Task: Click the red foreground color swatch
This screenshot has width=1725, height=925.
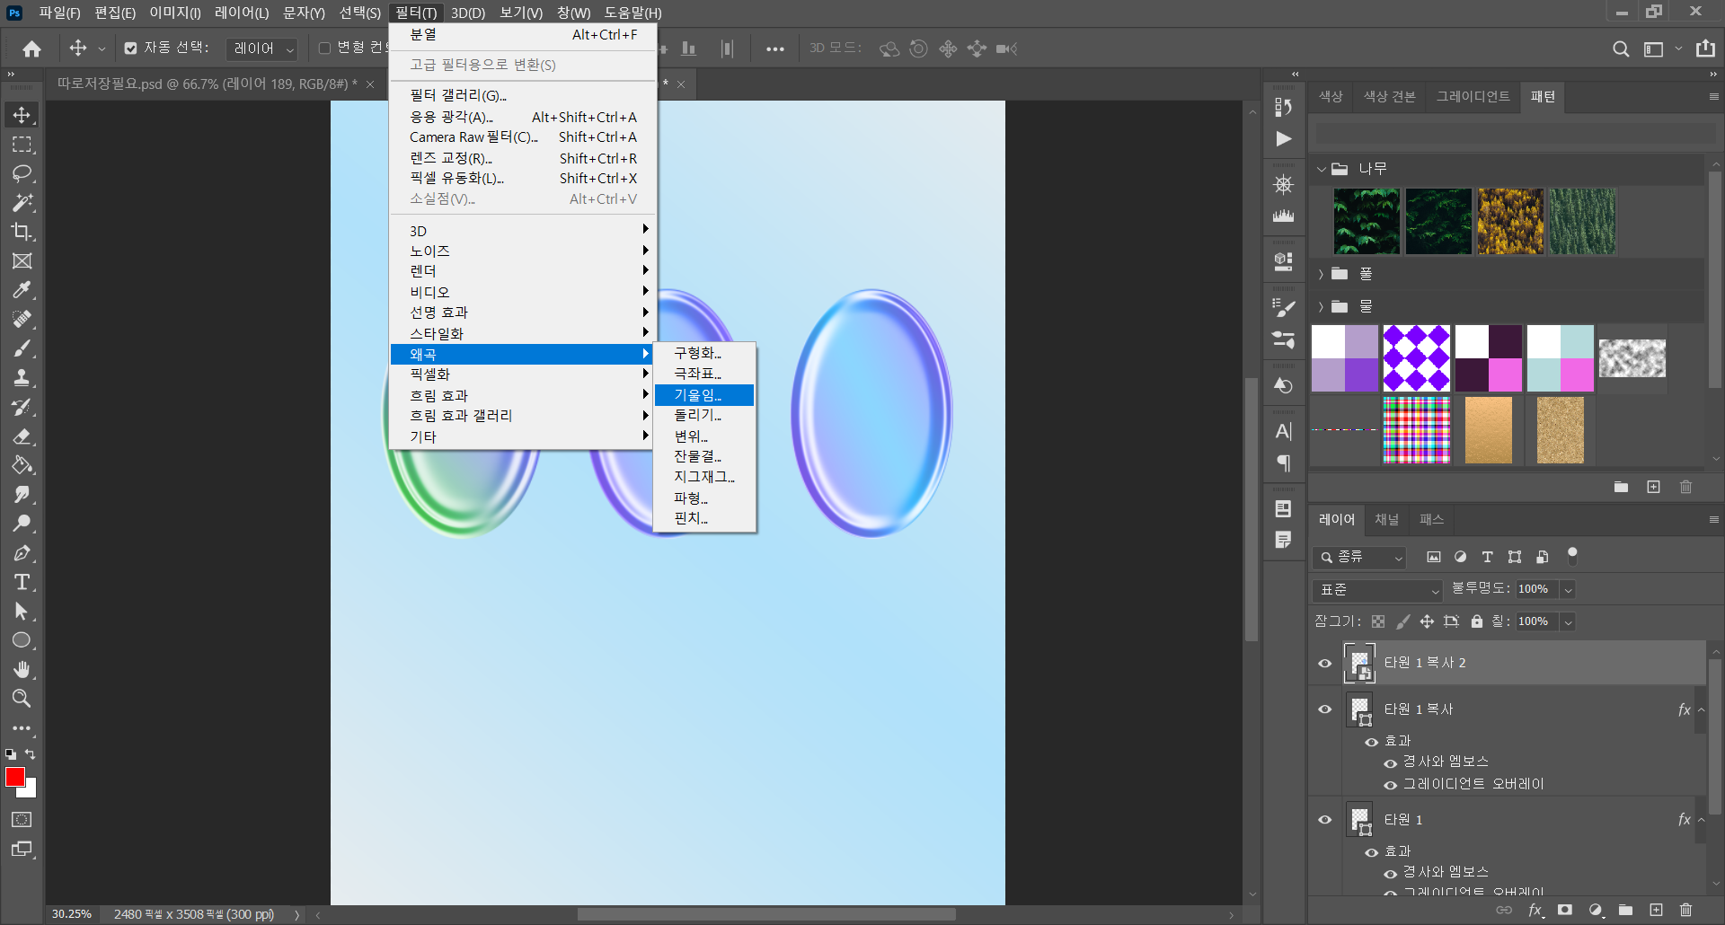Action: 15,778
